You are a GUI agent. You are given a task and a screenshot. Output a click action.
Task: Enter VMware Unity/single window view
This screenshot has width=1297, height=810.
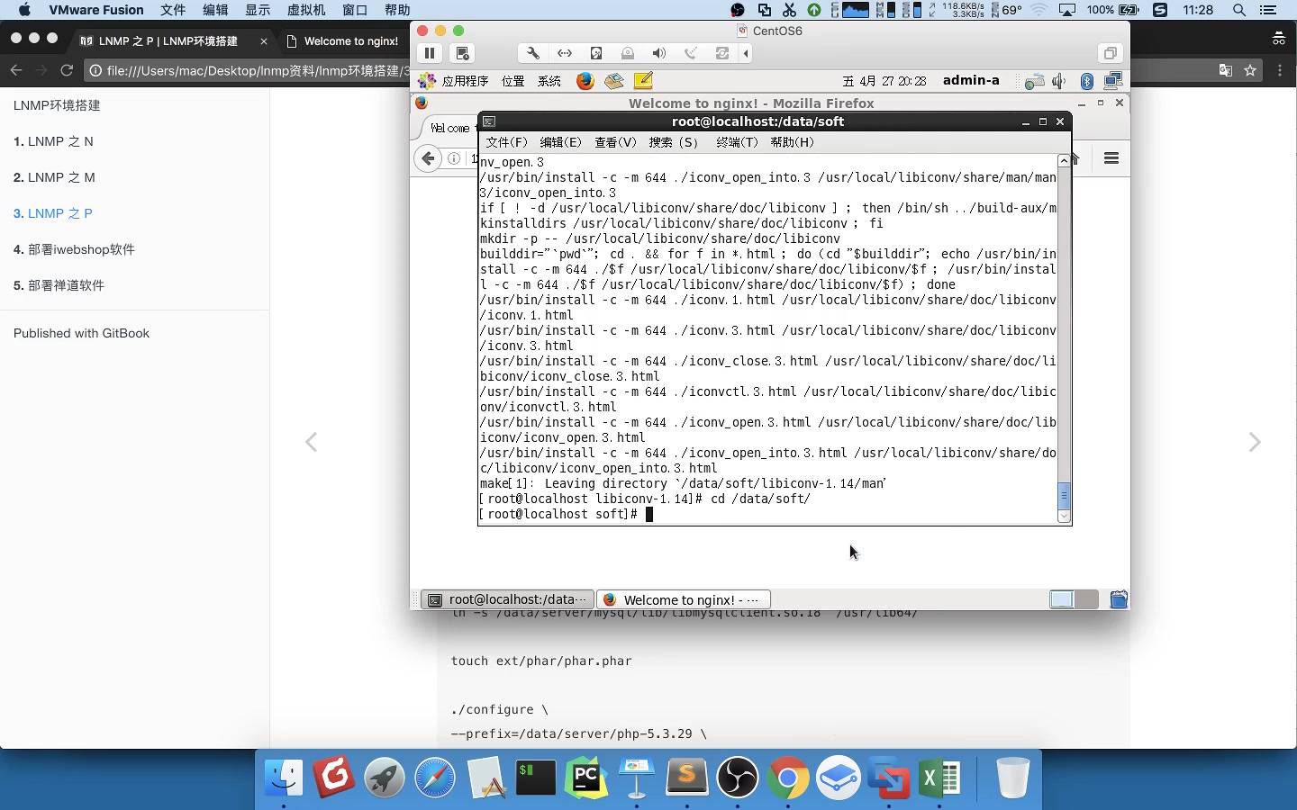[1110, 53]
